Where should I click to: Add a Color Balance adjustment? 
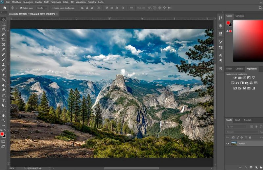[x=237, y=83]
